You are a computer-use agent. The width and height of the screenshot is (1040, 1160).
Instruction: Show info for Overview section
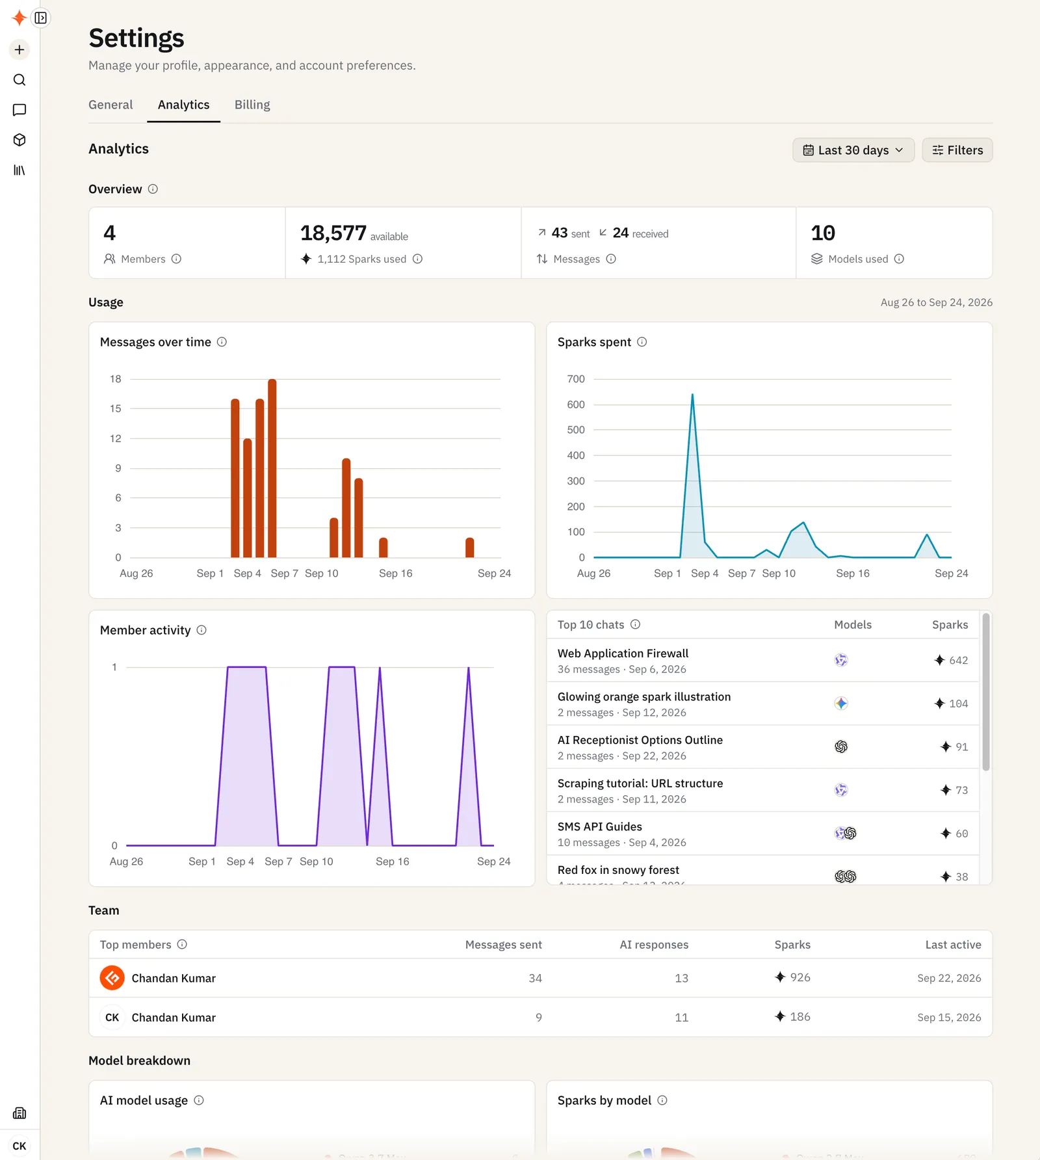tap(153, 189)
